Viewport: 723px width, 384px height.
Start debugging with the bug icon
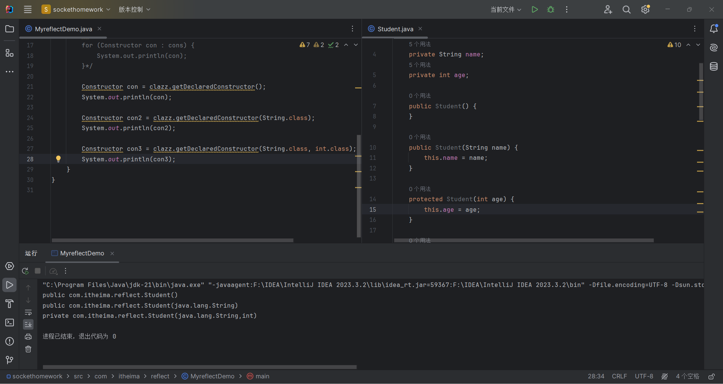(x=551, y=9)
